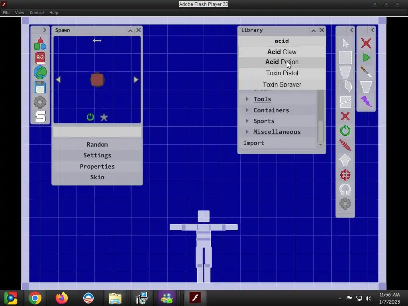Select the dashed rectangle selection tool
This screenshot has height=306, width=408.
coord(345,58)
